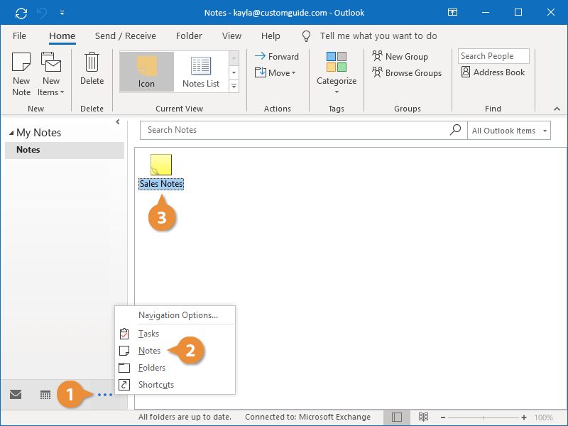Open the File tab
Viewport: 568px width, 426px height.
point(19,36)
